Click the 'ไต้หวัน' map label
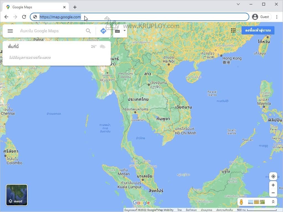Screen dimensions: 283x212 pos(264,42)
